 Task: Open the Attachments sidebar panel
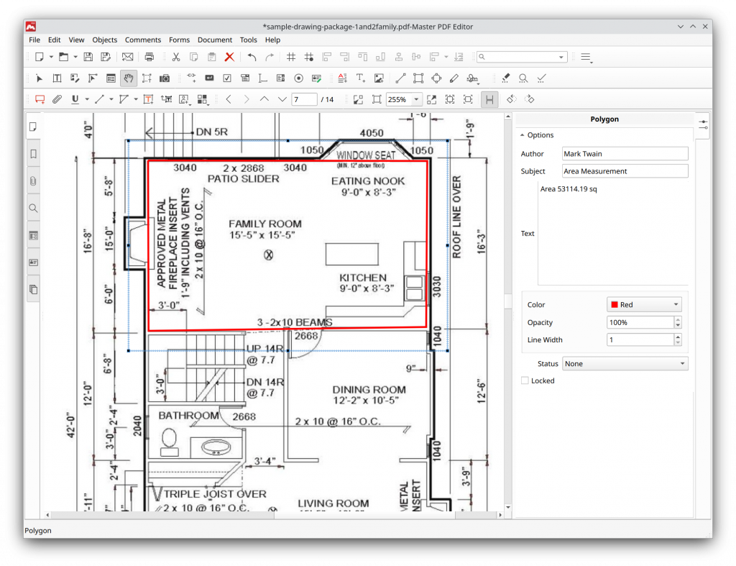click(x=32, y=181)
